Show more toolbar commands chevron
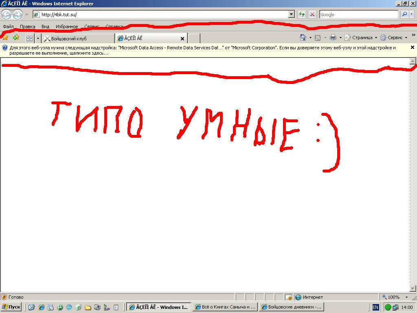Viewport: 417px width, 313px height. tap(414, 35)
